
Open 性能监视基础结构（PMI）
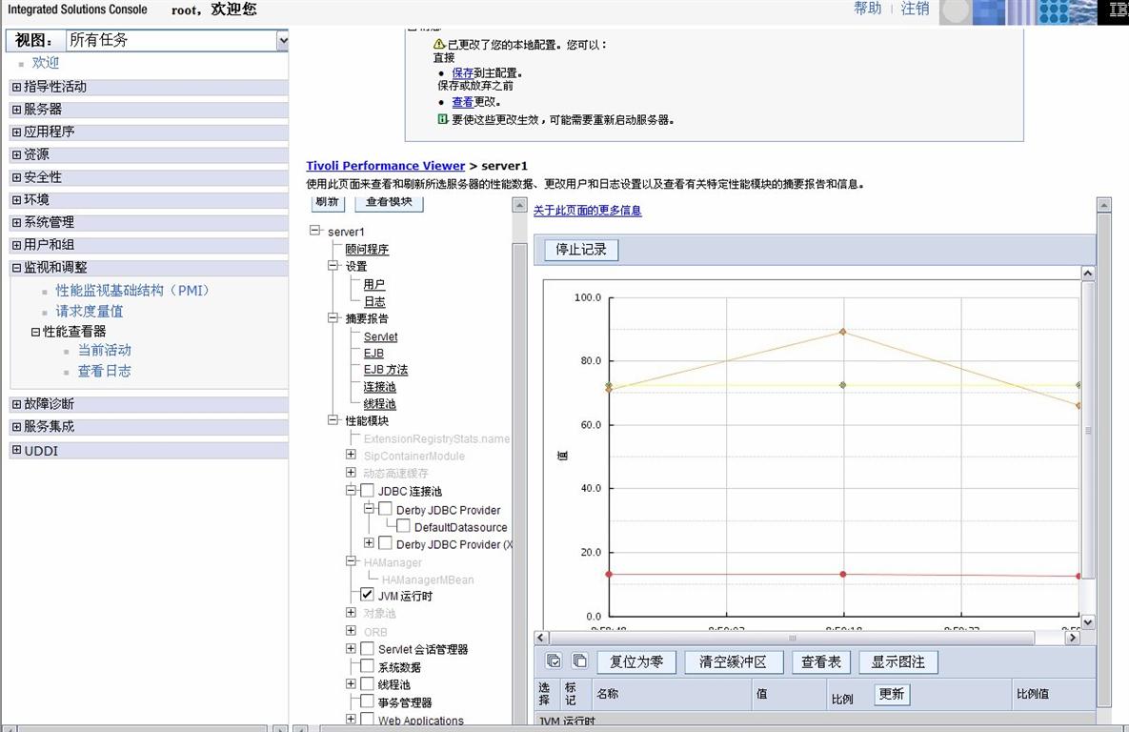[132, 291]
